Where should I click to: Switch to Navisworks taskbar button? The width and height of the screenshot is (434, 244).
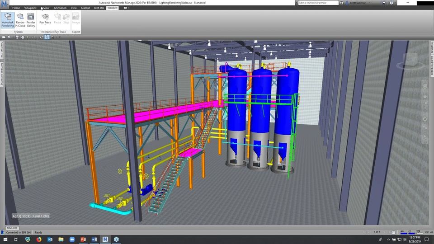point(105,239)
